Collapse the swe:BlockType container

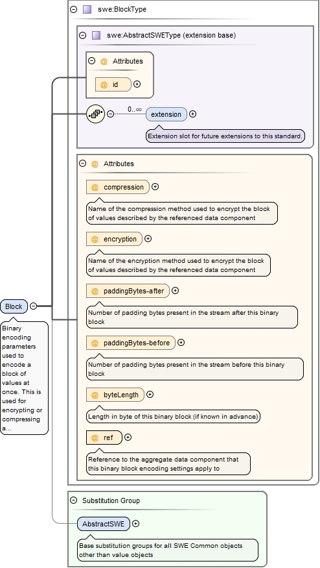73,10
